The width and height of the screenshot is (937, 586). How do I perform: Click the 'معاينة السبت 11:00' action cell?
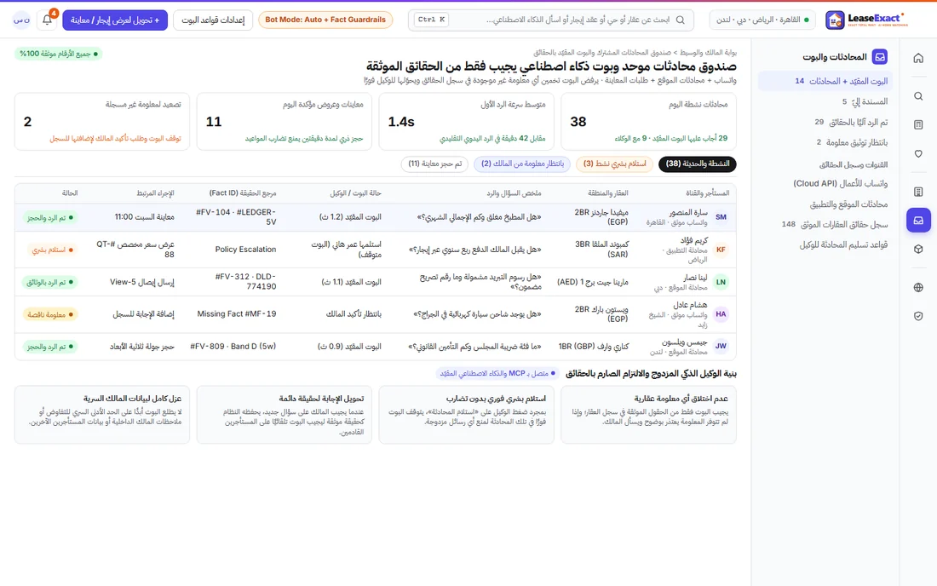[144, 217]
